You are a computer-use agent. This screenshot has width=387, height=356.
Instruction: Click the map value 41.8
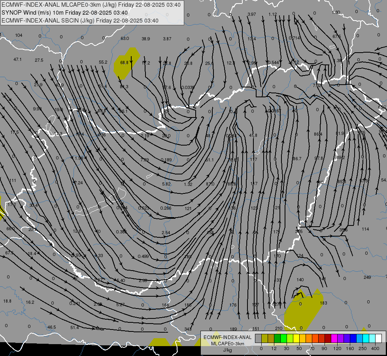253,135
